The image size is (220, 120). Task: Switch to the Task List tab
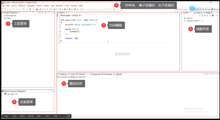tap(198, 13)
